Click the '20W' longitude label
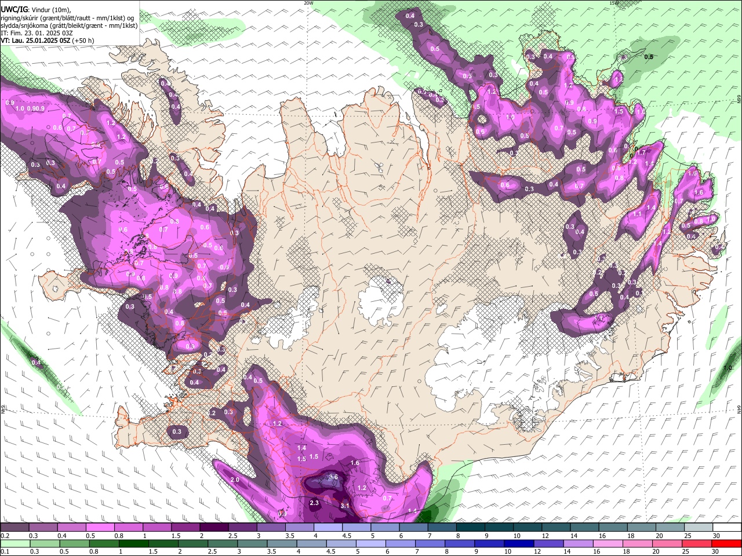Image resolution: width=742 pixels, height=556 pixels. point(308,3)
